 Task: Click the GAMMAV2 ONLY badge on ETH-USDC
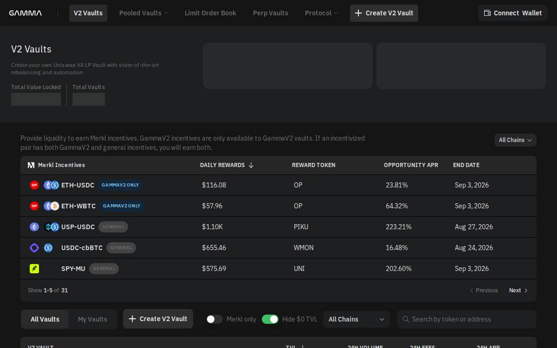(x=120, y=185)
